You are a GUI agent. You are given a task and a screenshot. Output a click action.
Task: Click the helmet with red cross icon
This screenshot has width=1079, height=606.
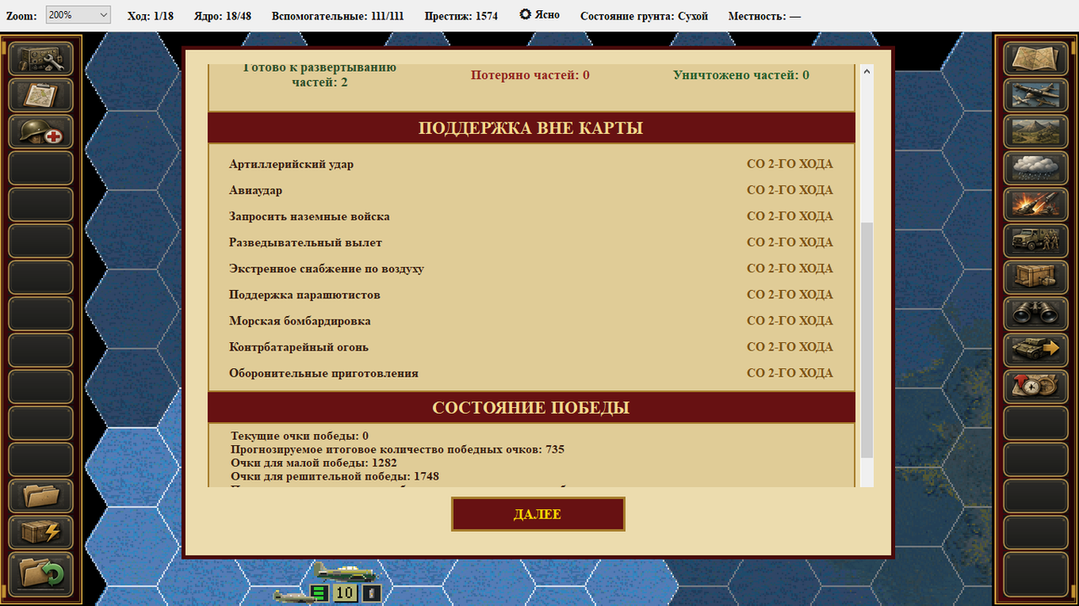tap(40, 131)
